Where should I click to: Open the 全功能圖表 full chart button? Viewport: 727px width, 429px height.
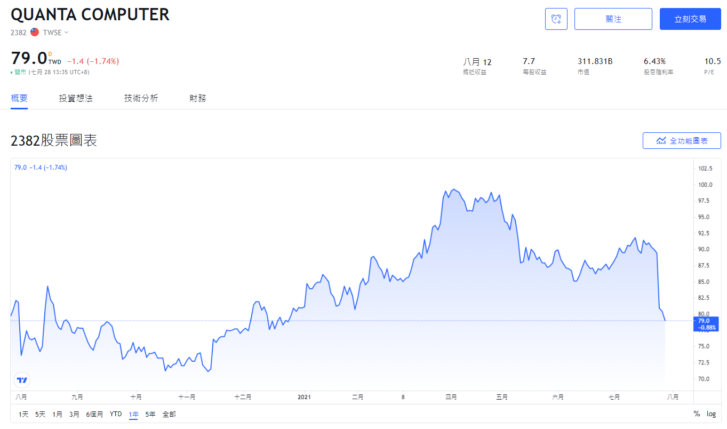point(682,141)
